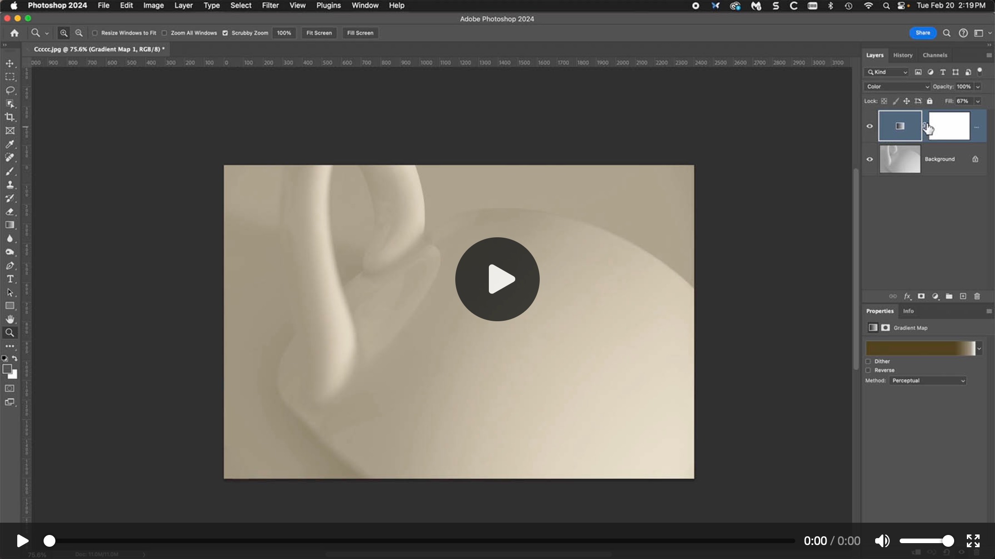
Task: Expand the Perceptual method dropdown
Action: [928, 381]
